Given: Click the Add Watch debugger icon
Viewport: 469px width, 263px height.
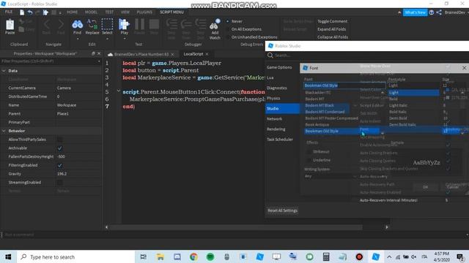Looking at the screenshot, I should (215, 24).
